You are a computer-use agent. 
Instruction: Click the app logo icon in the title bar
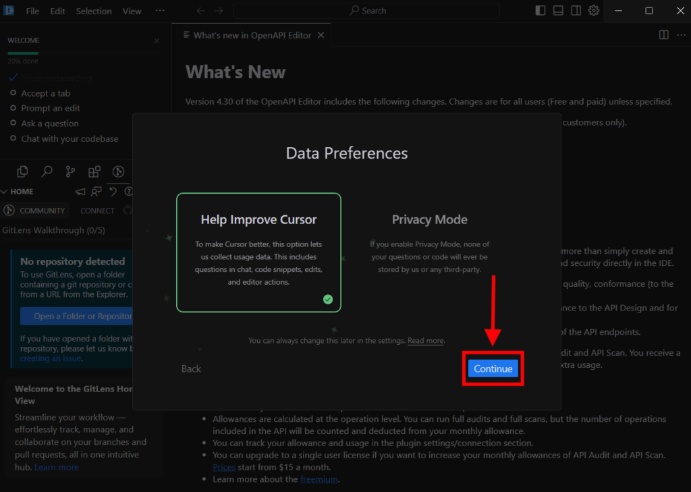click(x=9, y=11)
